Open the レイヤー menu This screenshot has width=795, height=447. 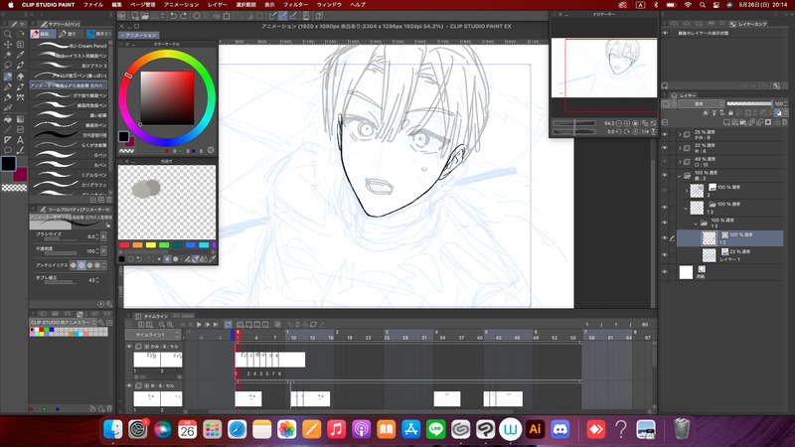(218, 5)
